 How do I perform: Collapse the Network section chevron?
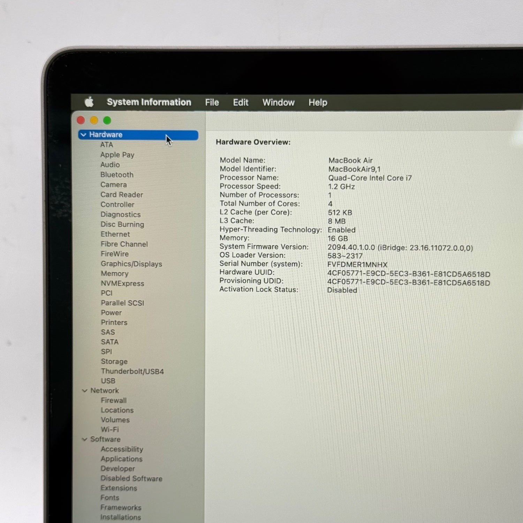point(84,391)
